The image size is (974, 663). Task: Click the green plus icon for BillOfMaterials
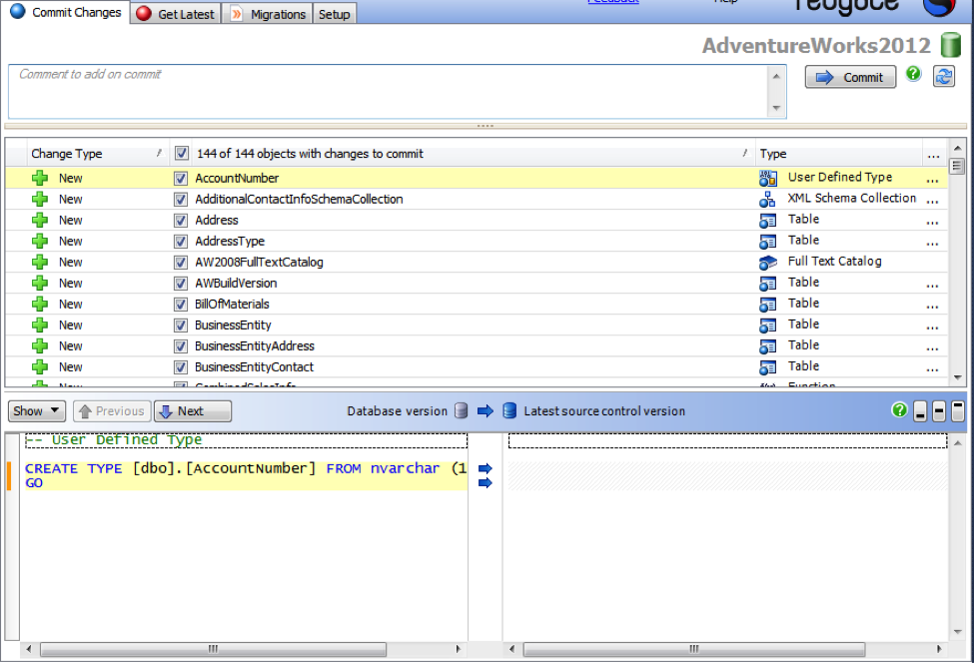click(40, 305)
